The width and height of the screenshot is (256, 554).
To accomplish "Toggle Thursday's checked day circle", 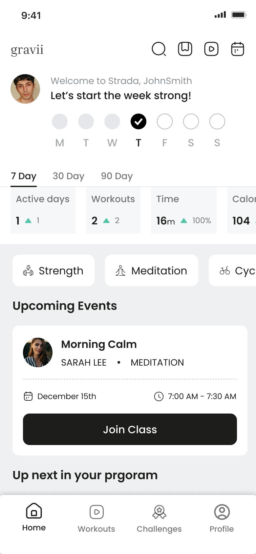I will pos(139,122).
